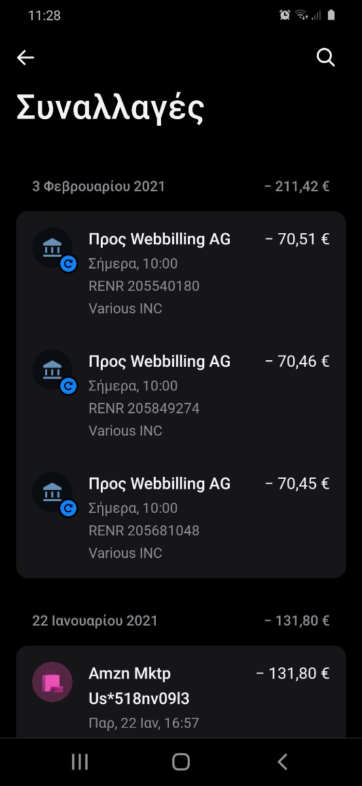Image resolution: width=362 pixels, height=786 pixels.
Task: Tap bank icon of RENR 205540180 transfer
Action: pos(52,248)
